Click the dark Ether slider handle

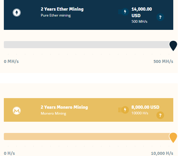tap(173, 45)
